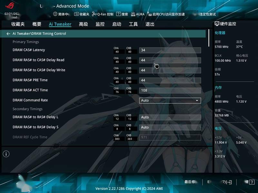Click the info icon at bottom left

(x=6, y=154)
